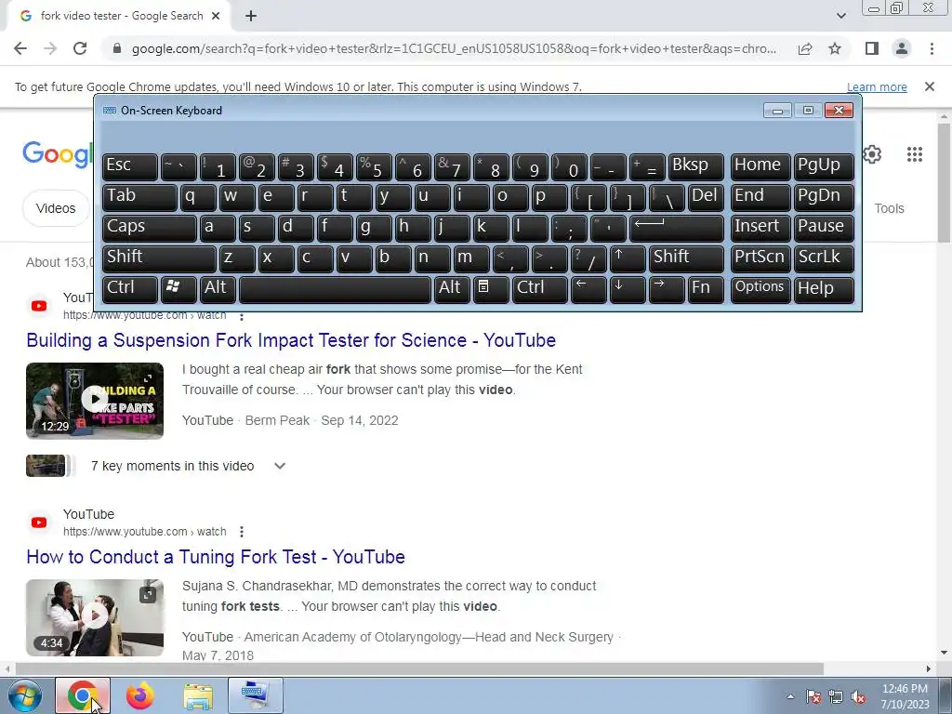Switch to Chrome in the taskbar
952x714 pixels.
pos(83,695)
